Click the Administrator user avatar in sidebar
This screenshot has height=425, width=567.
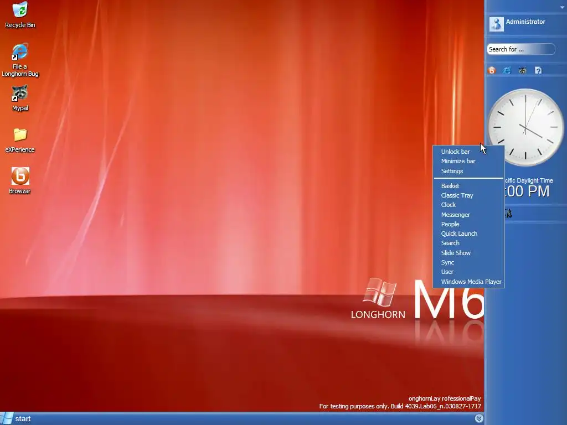tap(496, 24)
